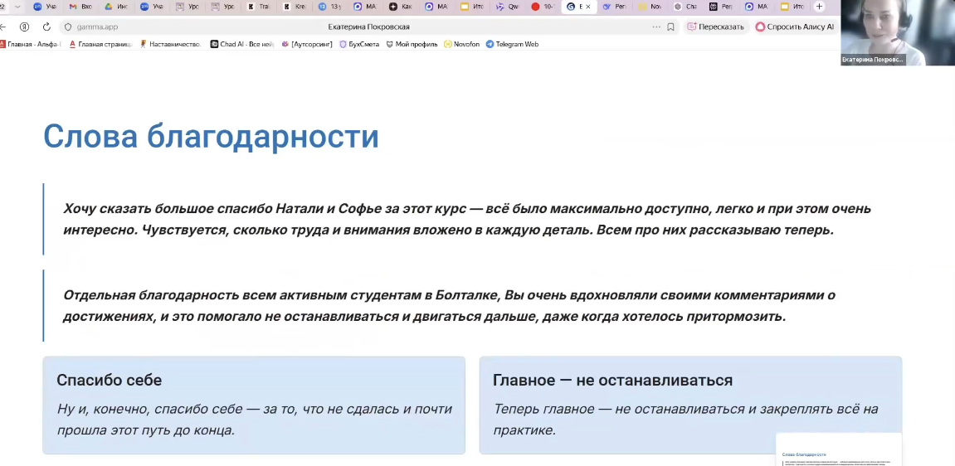Open the three-dots page menu in address bar
The width and height of the screenshot is (955, 466).
(x=656, y=27)
